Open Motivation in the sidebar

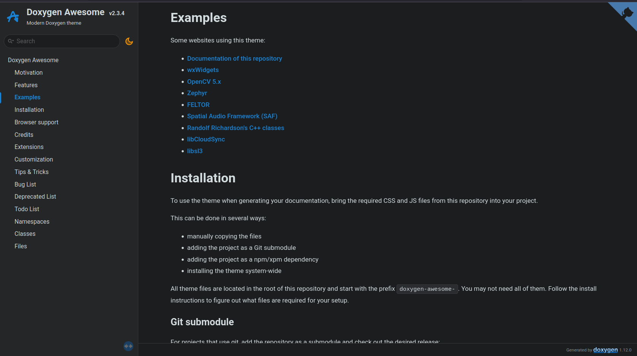(28, 72)
